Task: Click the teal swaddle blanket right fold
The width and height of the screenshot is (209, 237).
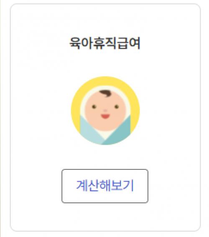Action: (120, 133)
